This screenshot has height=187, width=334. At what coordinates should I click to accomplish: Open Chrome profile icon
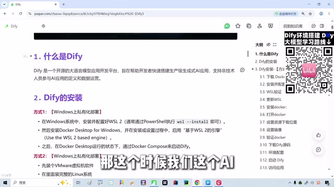tap(321, 14)
